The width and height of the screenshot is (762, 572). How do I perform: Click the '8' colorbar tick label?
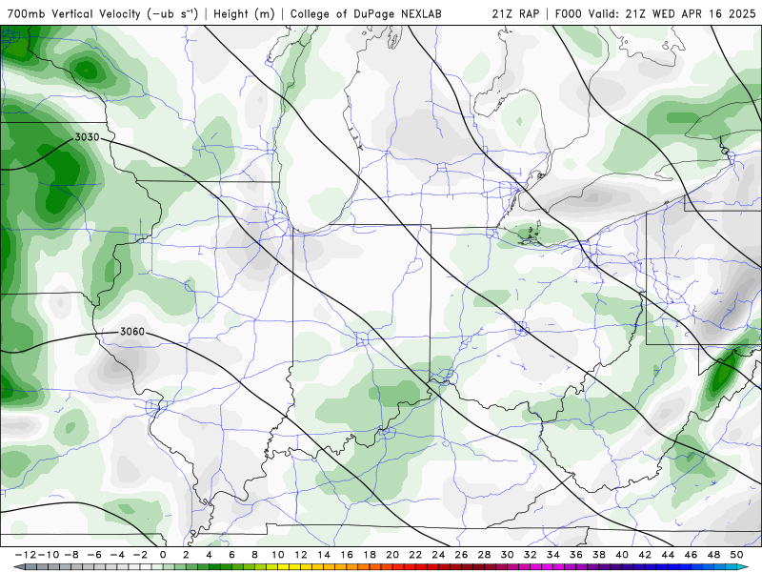point(254,555)
